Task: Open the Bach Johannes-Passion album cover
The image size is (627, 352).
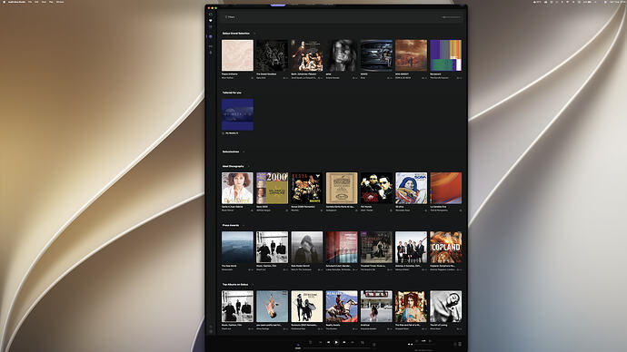Action: [307, 55]
